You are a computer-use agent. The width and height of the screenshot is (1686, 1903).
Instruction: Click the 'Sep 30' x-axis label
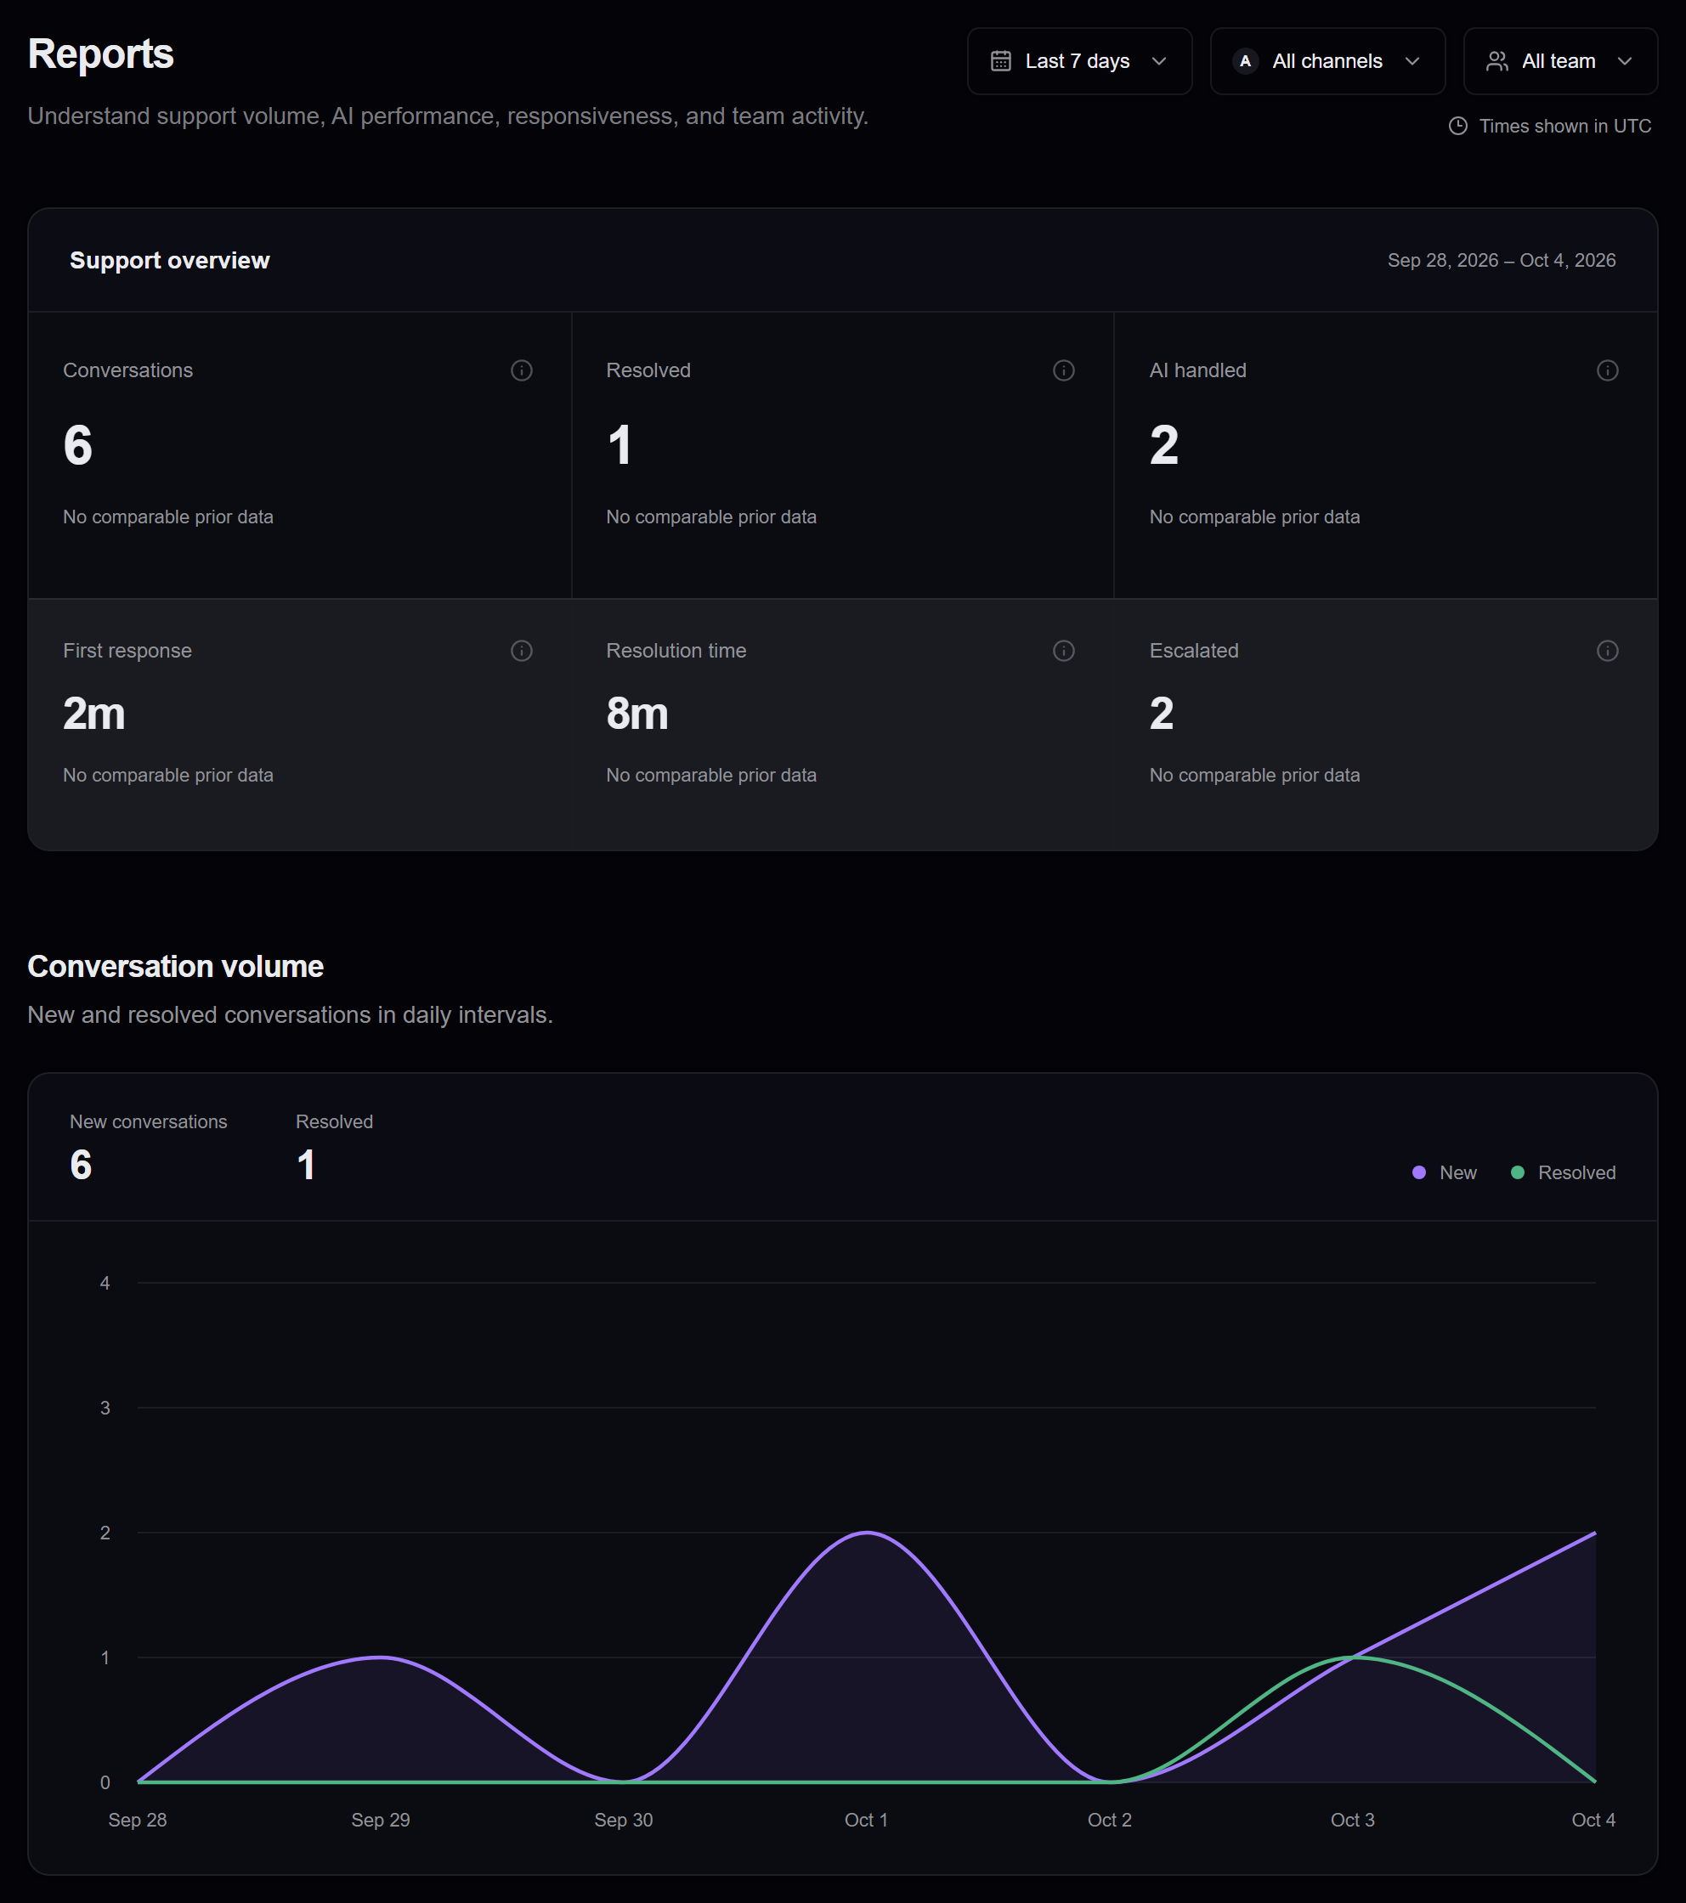point(623,1820)
